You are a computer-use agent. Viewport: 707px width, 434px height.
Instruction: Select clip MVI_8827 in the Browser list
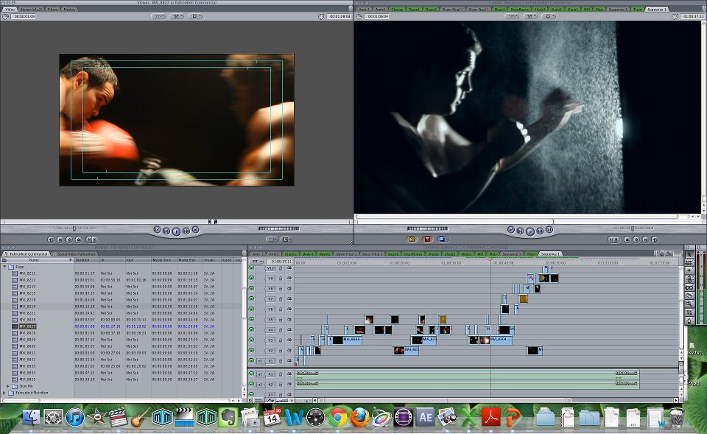pos(28,326)
